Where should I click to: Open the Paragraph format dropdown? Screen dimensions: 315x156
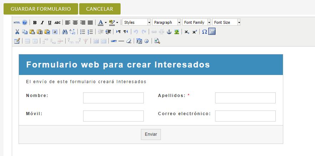(x=167, y=22)
